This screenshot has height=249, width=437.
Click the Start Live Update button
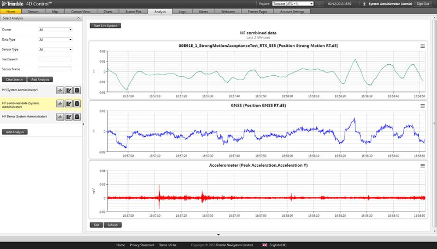click(105, 26)
